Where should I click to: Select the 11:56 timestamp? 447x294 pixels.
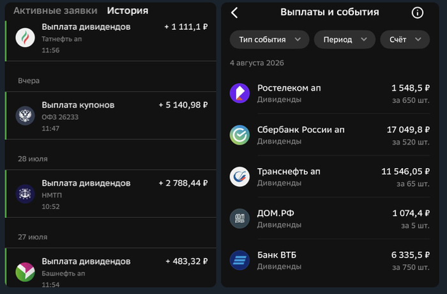pos(50,50)
